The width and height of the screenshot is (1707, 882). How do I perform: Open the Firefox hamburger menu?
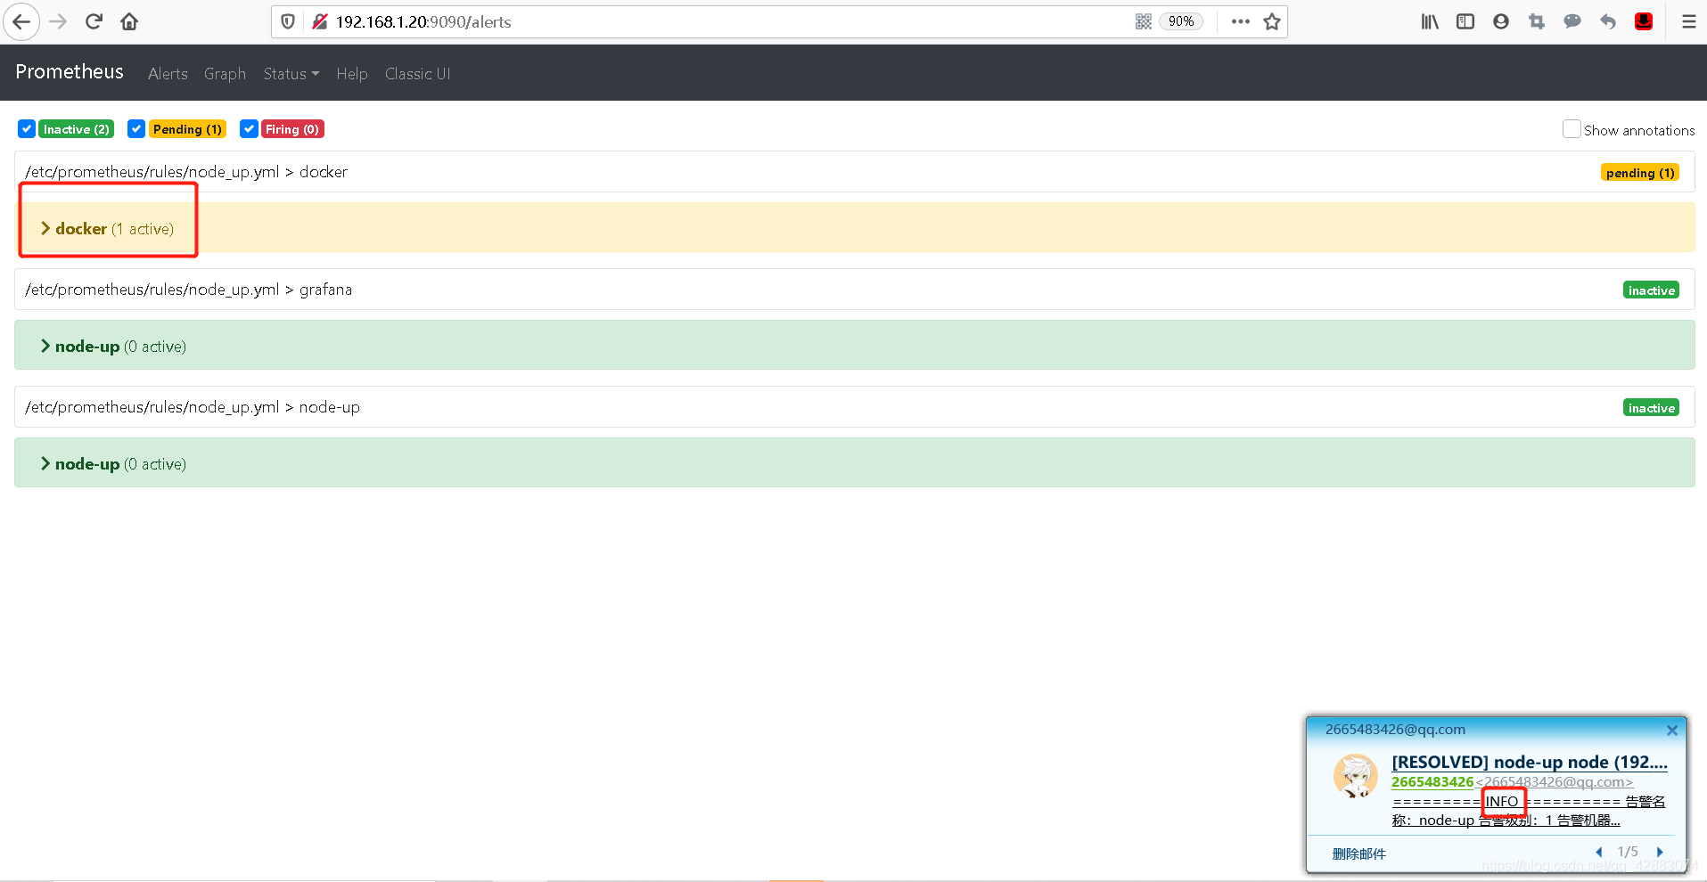pos(1688,21)
